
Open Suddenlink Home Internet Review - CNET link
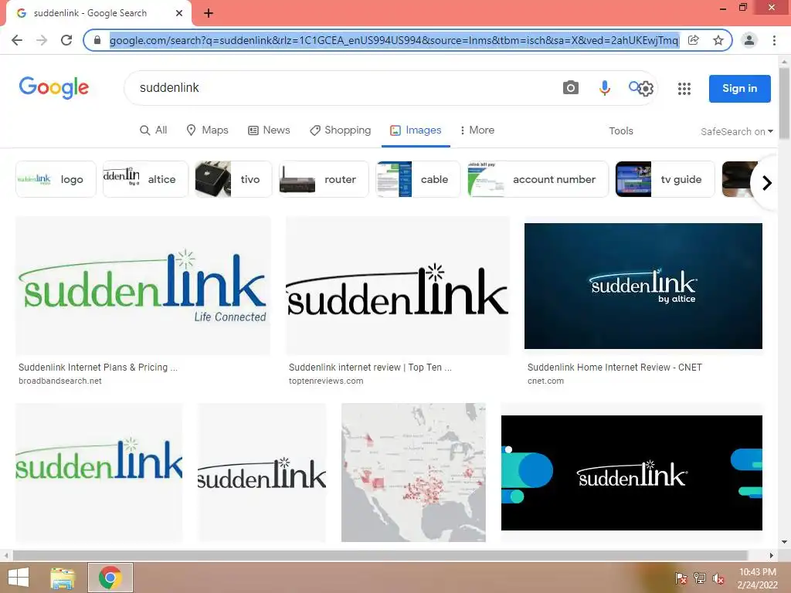click(x=614, y=367)
